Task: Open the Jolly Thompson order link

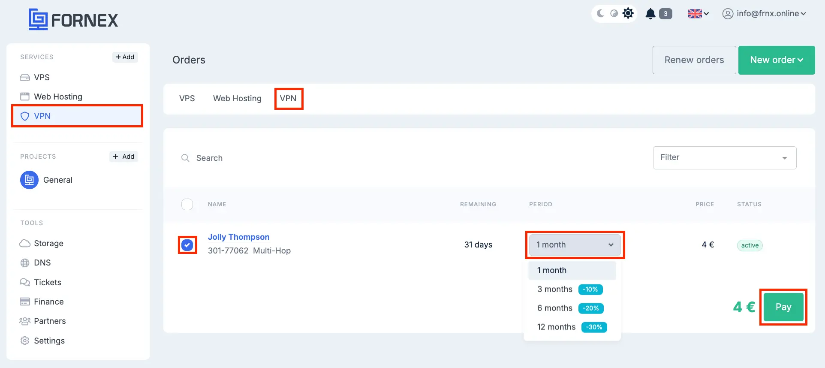Action: [239, 237]
